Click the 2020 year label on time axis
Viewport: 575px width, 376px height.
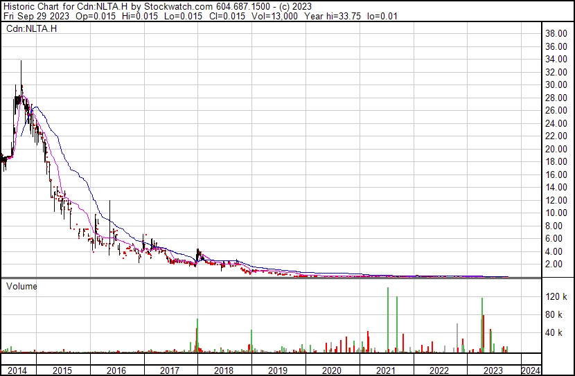tap(332, 370)
